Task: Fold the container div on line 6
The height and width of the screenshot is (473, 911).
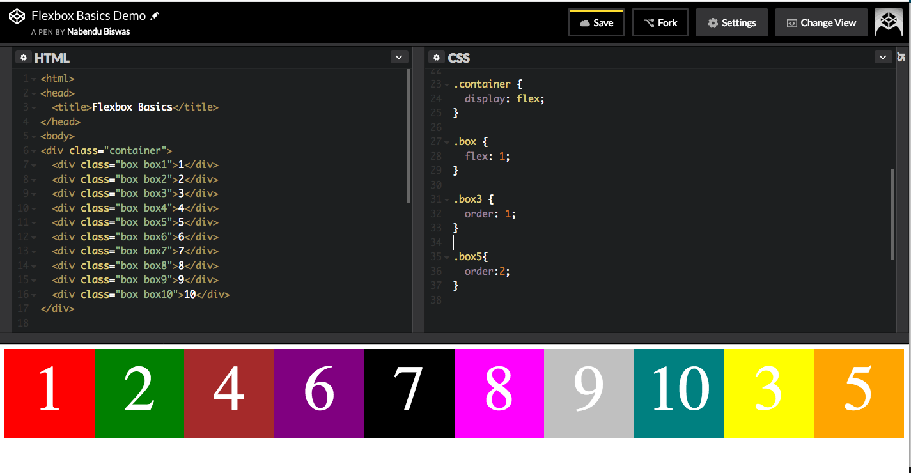Action: point(33,151)
